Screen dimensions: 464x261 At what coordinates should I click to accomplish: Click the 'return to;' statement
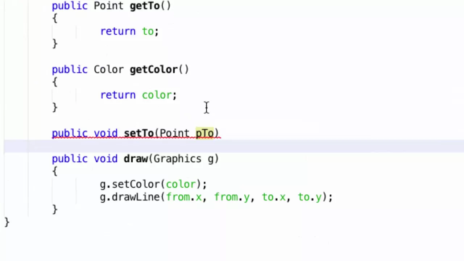129,32
